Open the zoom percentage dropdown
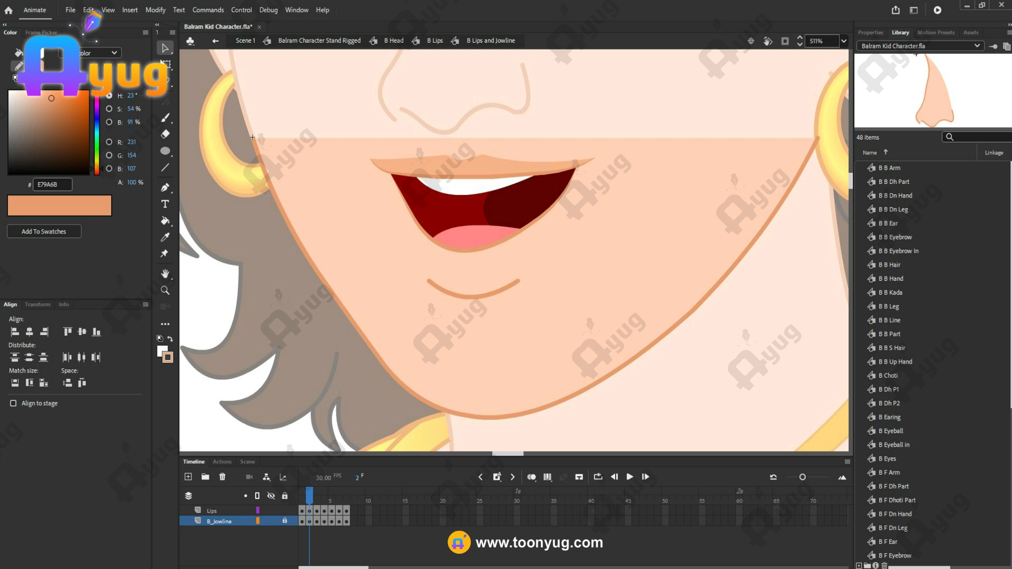 click(x=844, y=41)
